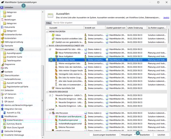The height and width of the screenshot is (139, 171).
Task: Open the Währungsverwaltung icon
Action: point(2,42)
